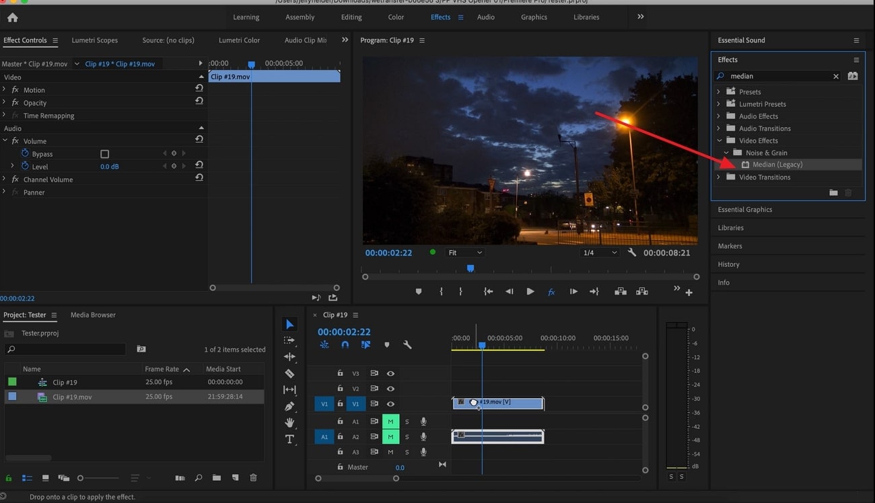875x503 pixels.
Task: Select the Ripple Edit tool
Action: (290, 357)
